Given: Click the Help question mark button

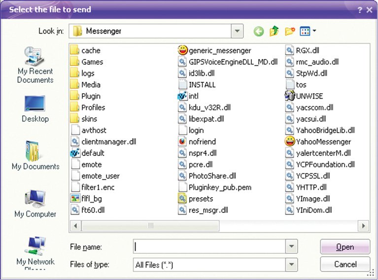Looking at the screenshot, I should [360, 10].
